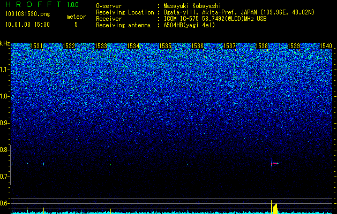337x214 pixels.
Task: Click the observer name Masayuki Kobayashi
Action: pyautogui.click(x=192, y=6)
